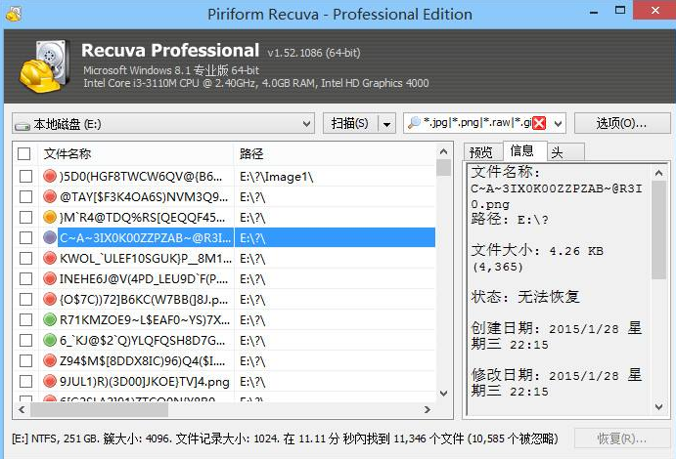Click the info panel vertical scrollbar thumb

pos(658,229)
